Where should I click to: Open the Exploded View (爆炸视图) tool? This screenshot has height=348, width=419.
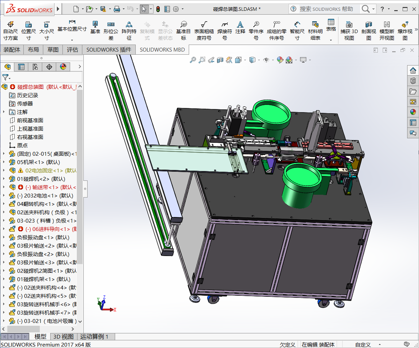coord(405,30)
